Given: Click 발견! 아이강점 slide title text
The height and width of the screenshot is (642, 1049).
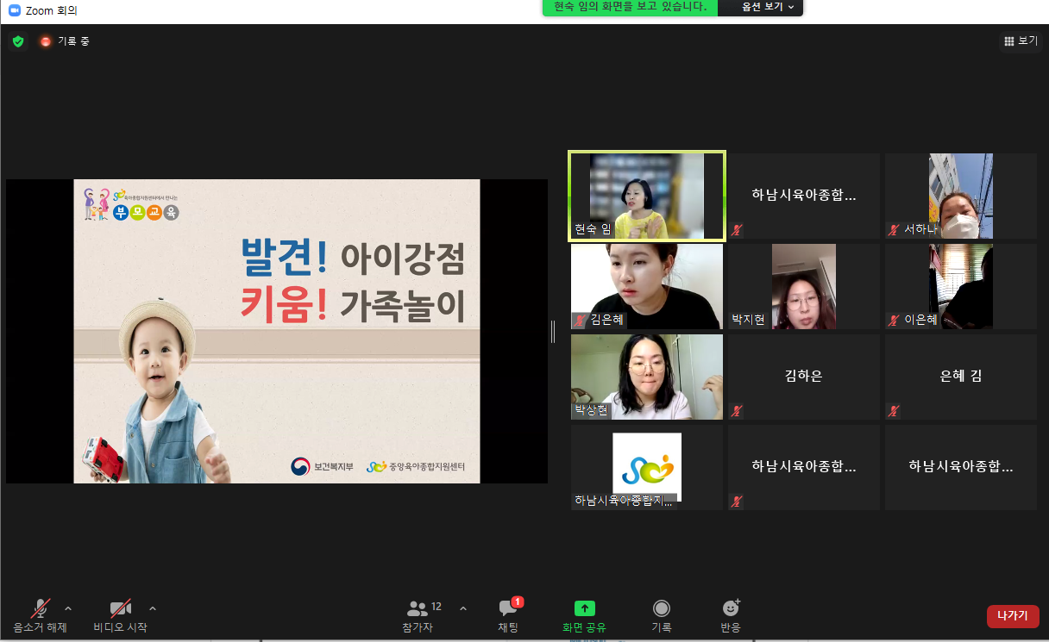Looking at the screenshot, I should pyautogui.click(x=353, y=257).
